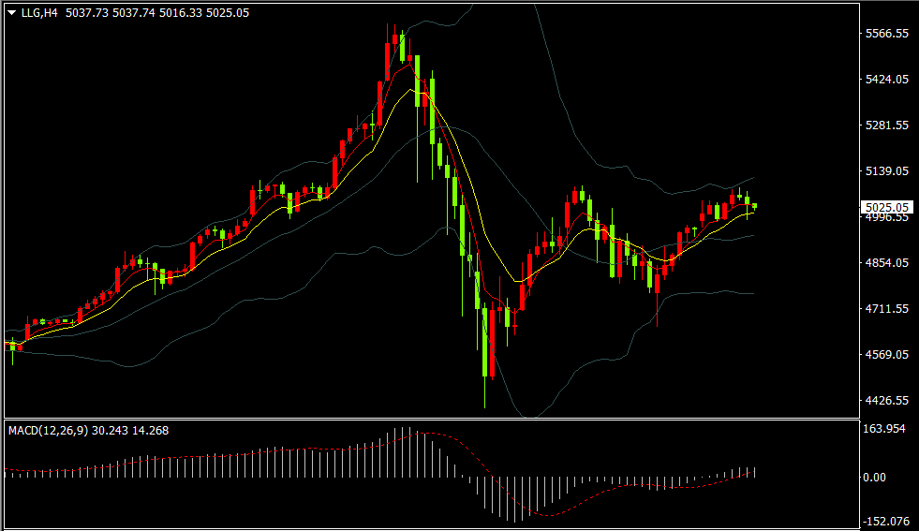Click the current price tag 5025.05
This screenshot has width=919, height=531.
tap(886, 207)
